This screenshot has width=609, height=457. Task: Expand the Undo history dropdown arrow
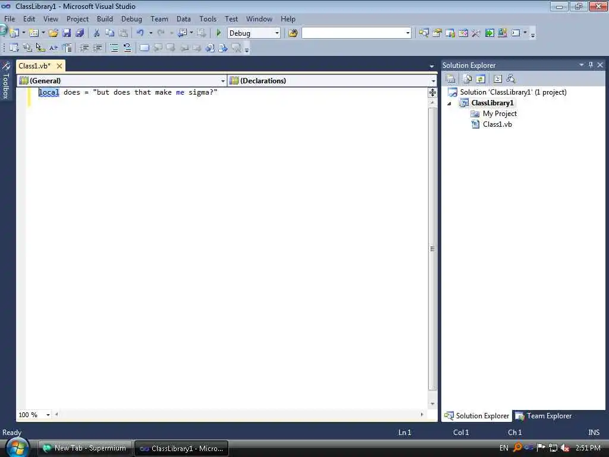150,33
